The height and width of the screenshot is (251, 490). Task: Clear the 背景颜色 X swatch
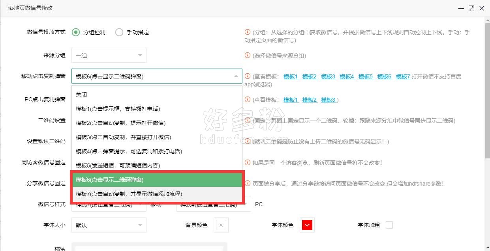click(x=221, y=225)
